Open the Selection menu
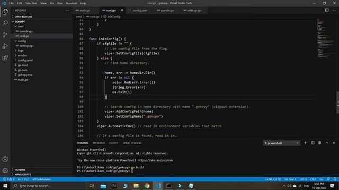 31,3
